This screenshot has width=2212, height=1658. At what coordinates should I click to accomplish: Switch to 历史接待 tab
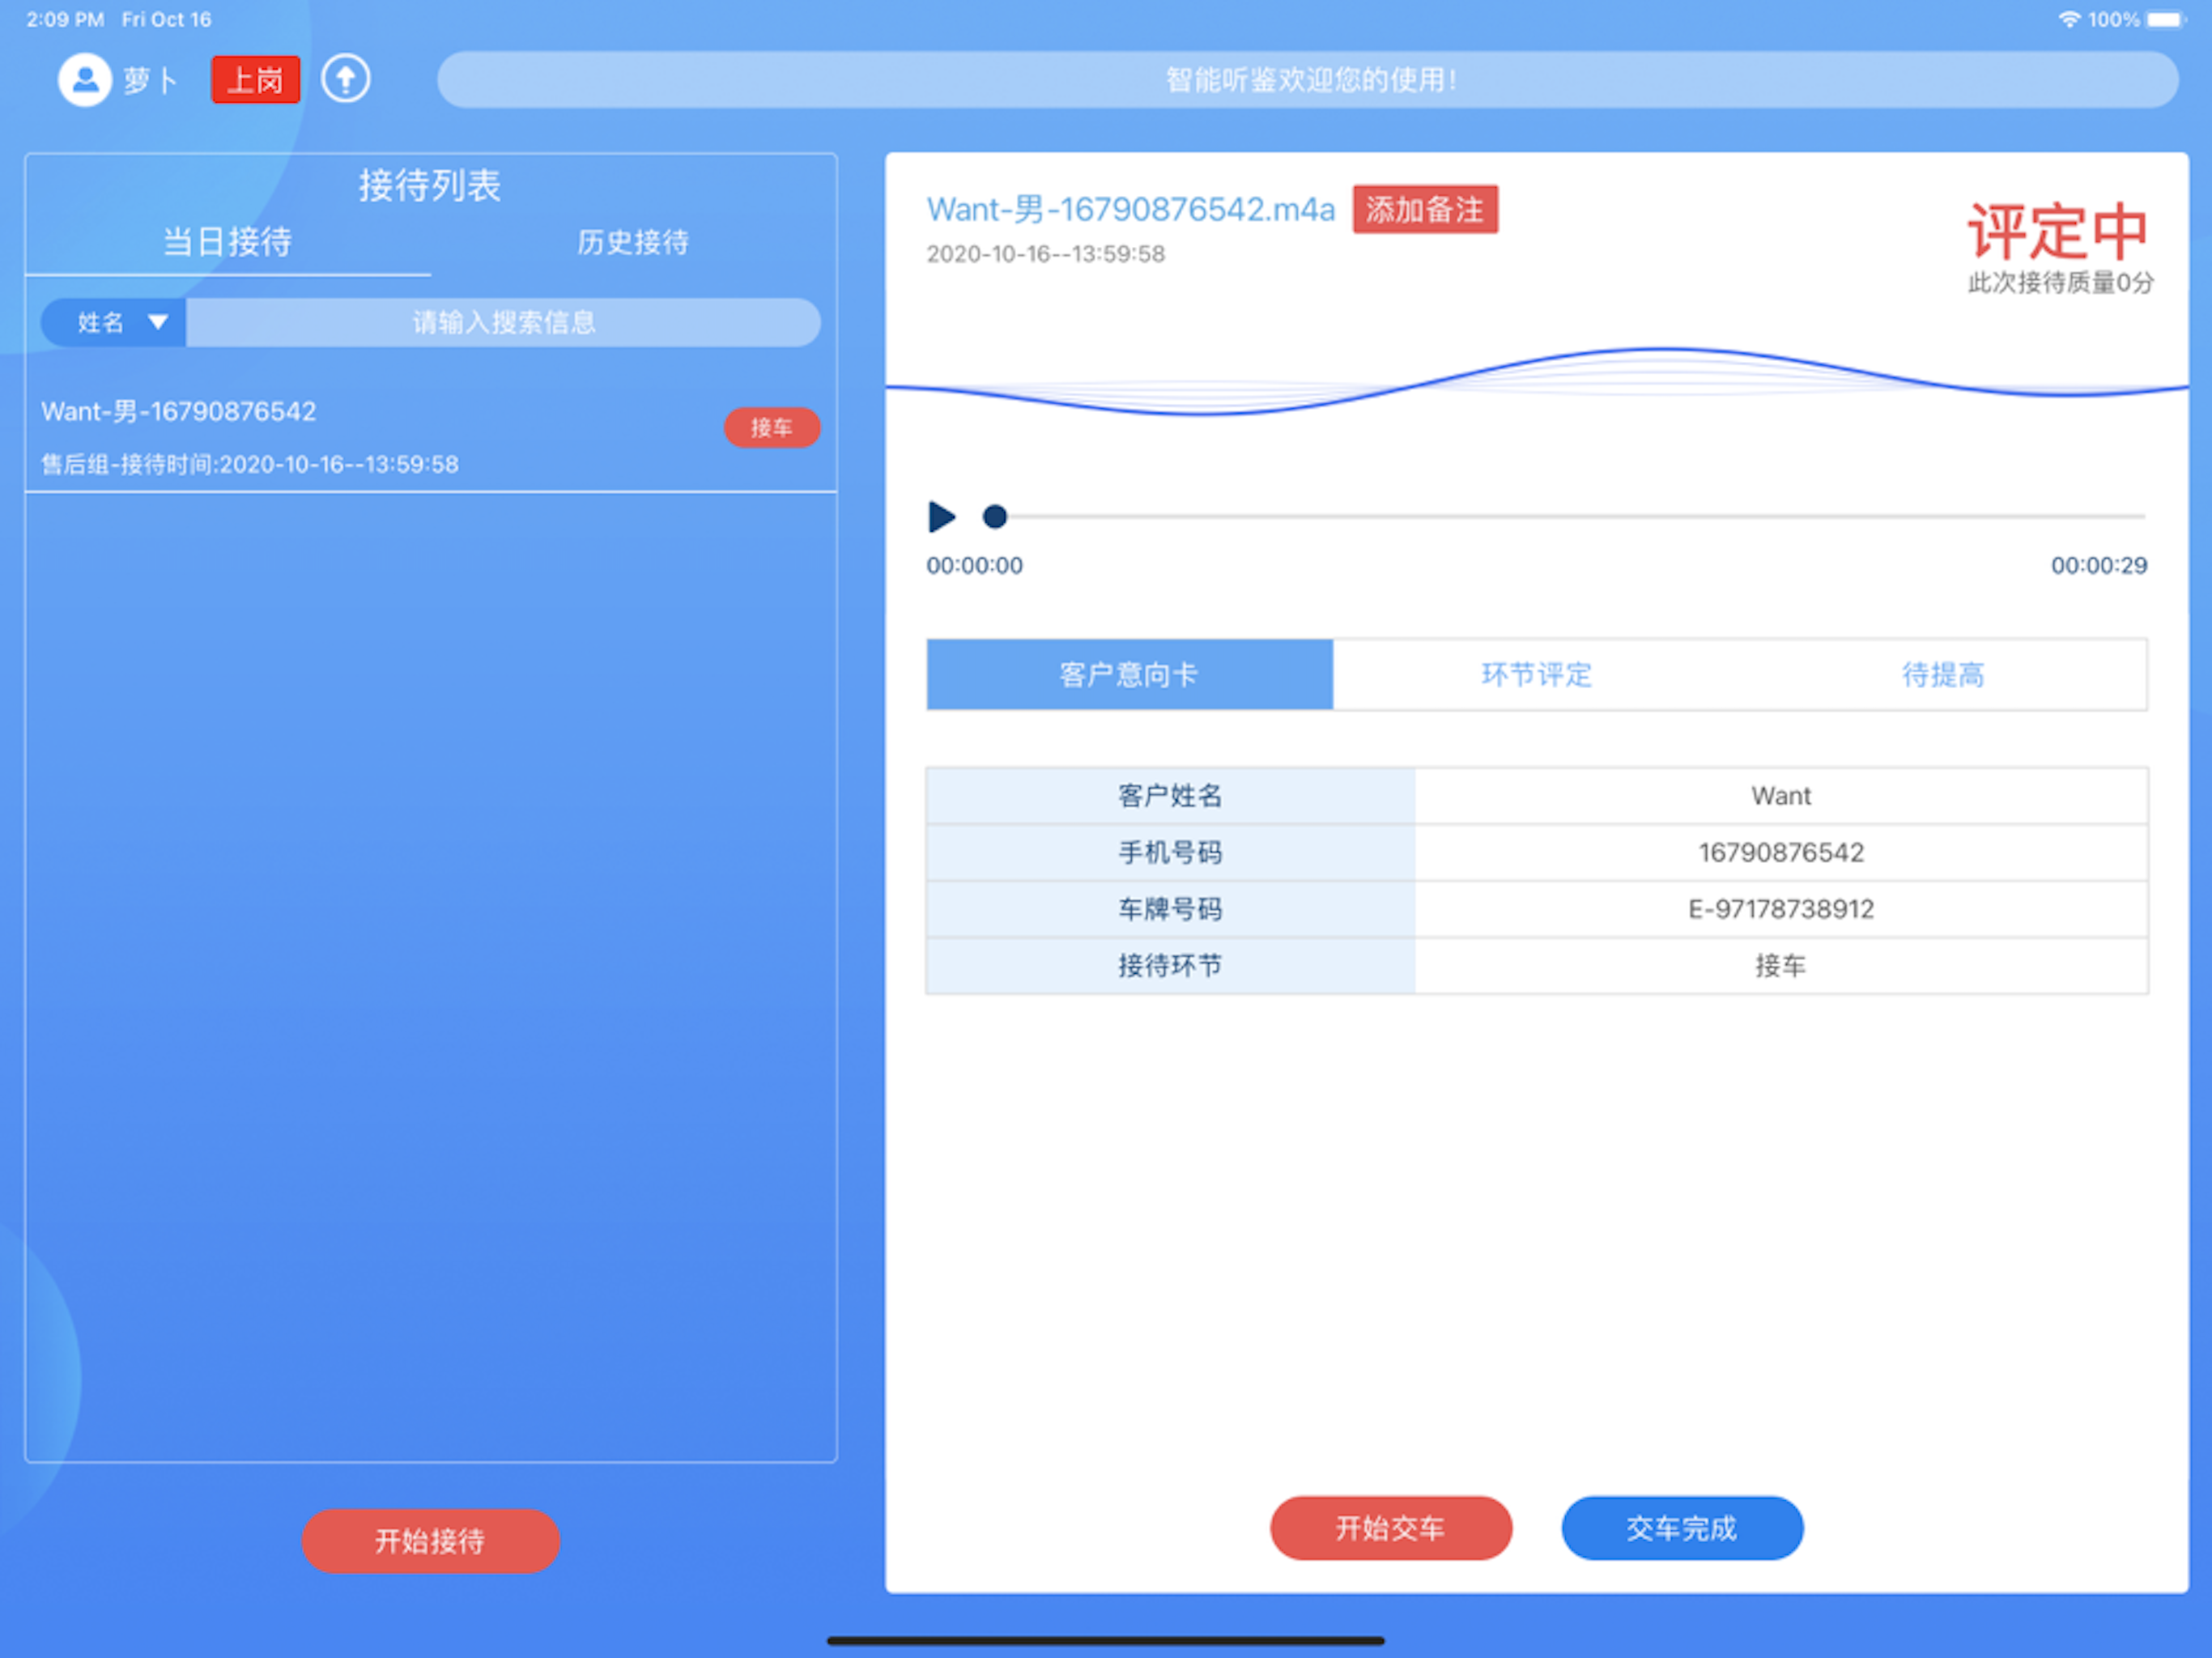[633, 242]
